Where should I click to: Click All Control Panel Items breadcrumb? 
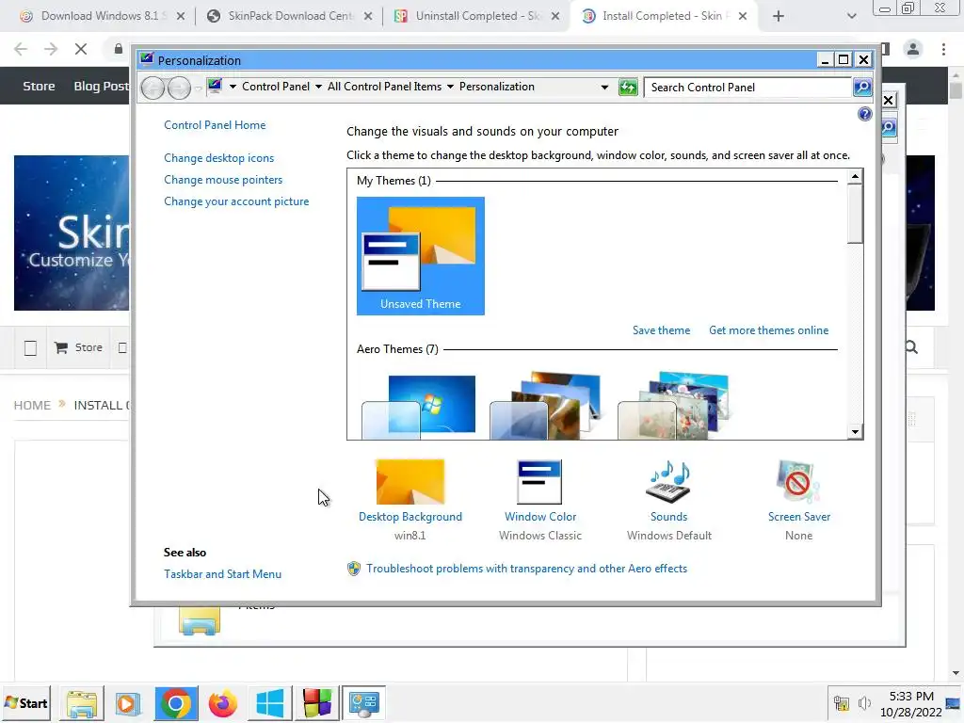pyautogui.click(x=384, y=87)
